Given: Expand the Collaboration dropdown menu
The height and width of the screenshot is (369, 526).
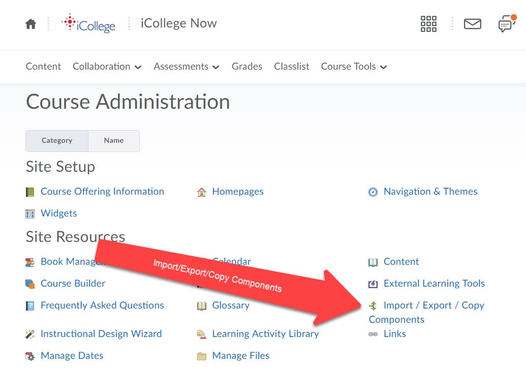Looking at the screenshot, I should click(x=107, y=67).
